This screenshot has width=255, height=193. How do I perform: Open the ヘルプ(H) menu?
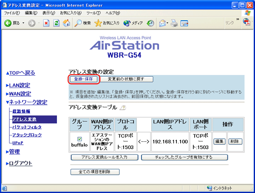113,13
